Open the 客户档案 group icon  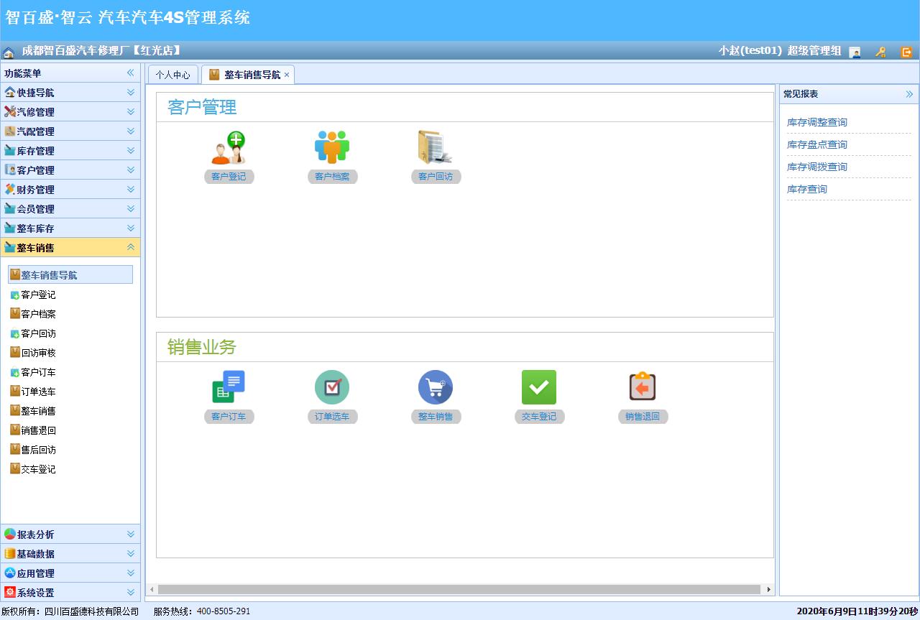click(x=332, y=148)
